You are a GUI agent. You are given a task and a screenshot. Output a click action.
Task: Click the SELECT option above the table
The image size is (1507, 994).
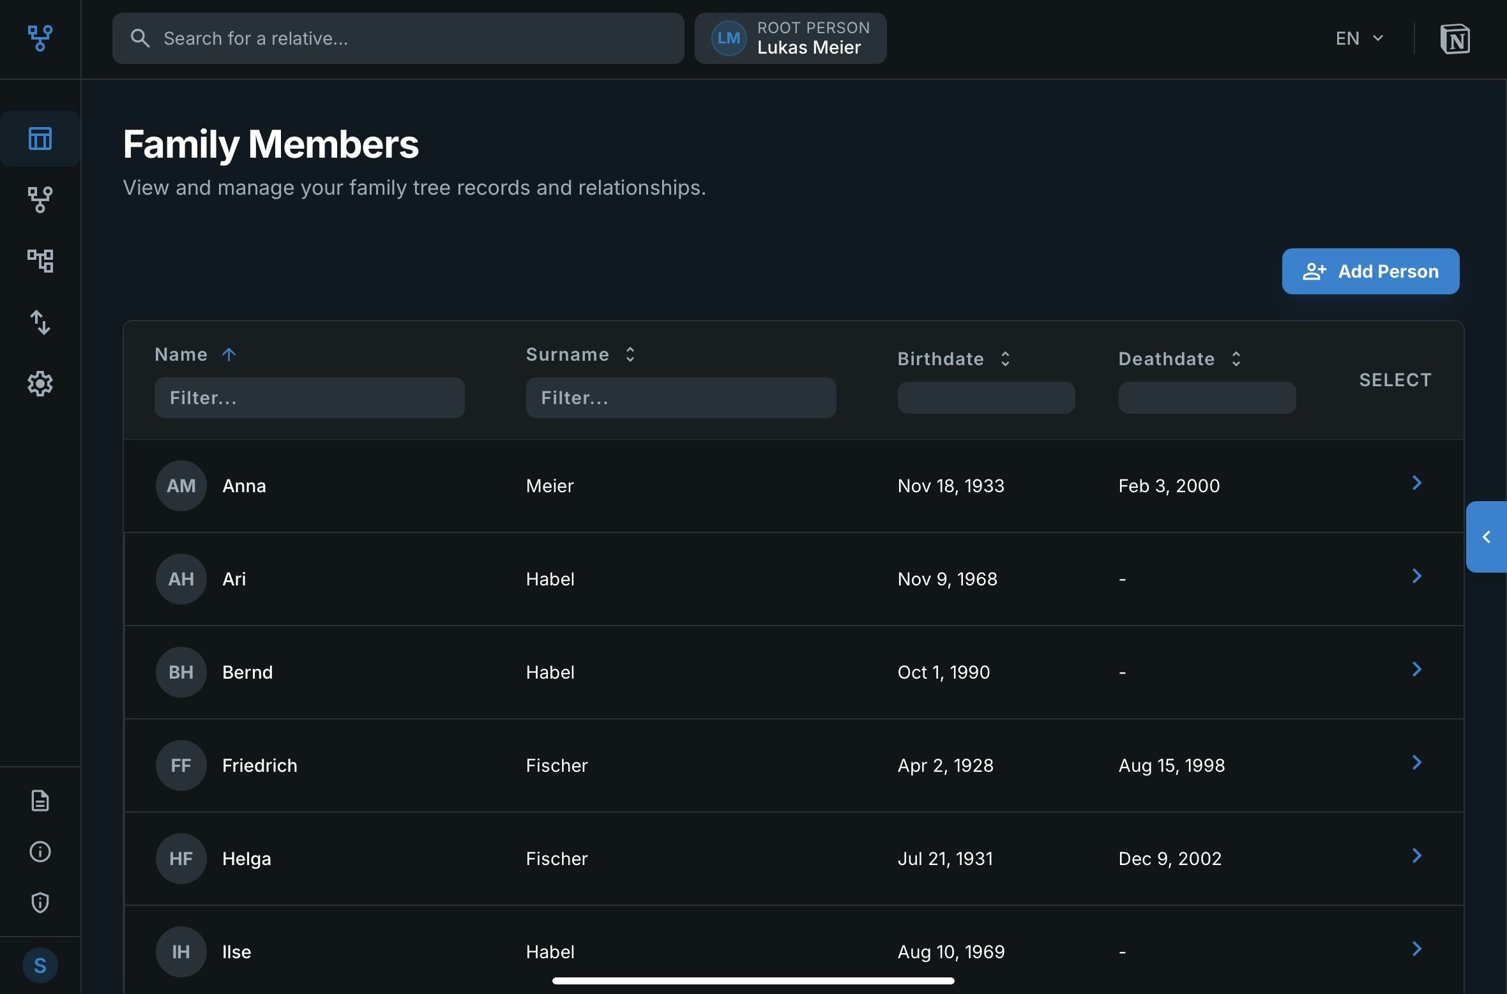click(x=1395, y=380)
